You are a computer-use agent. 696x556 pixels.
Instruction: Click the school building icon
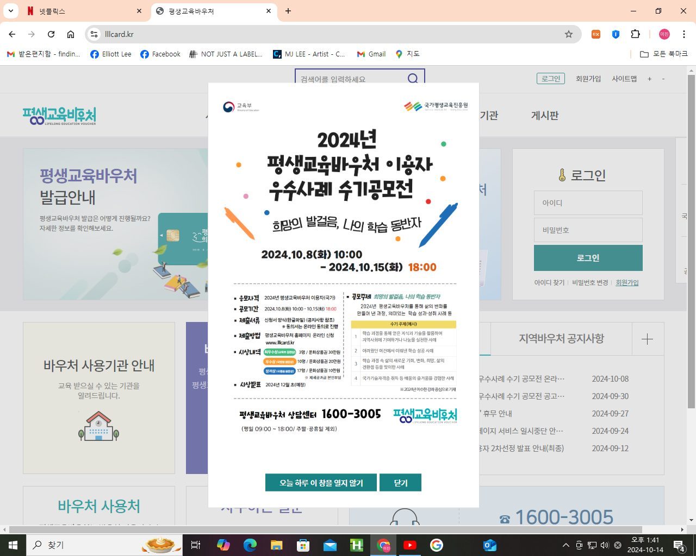coord(98,426)
